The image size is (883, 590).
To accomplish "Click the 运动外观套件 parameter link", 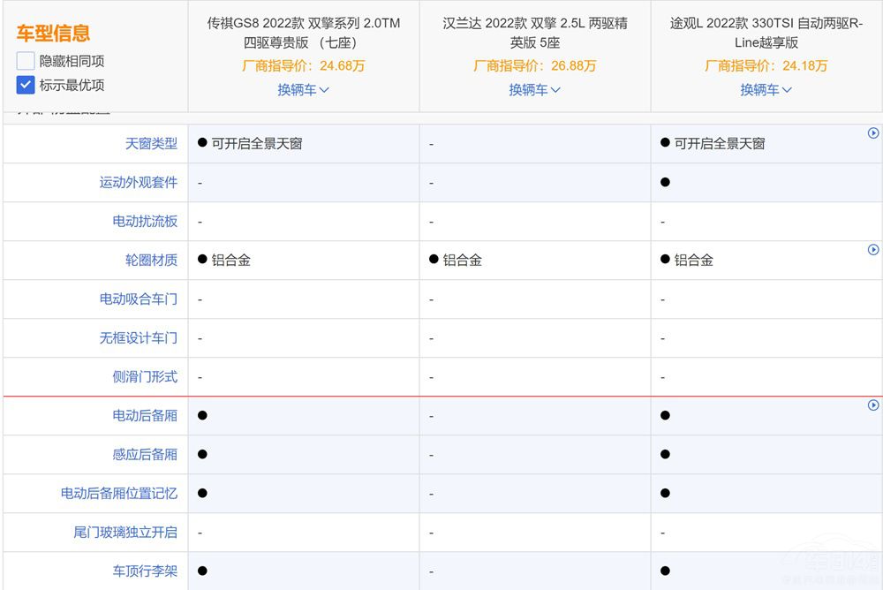I will point(138,182).
